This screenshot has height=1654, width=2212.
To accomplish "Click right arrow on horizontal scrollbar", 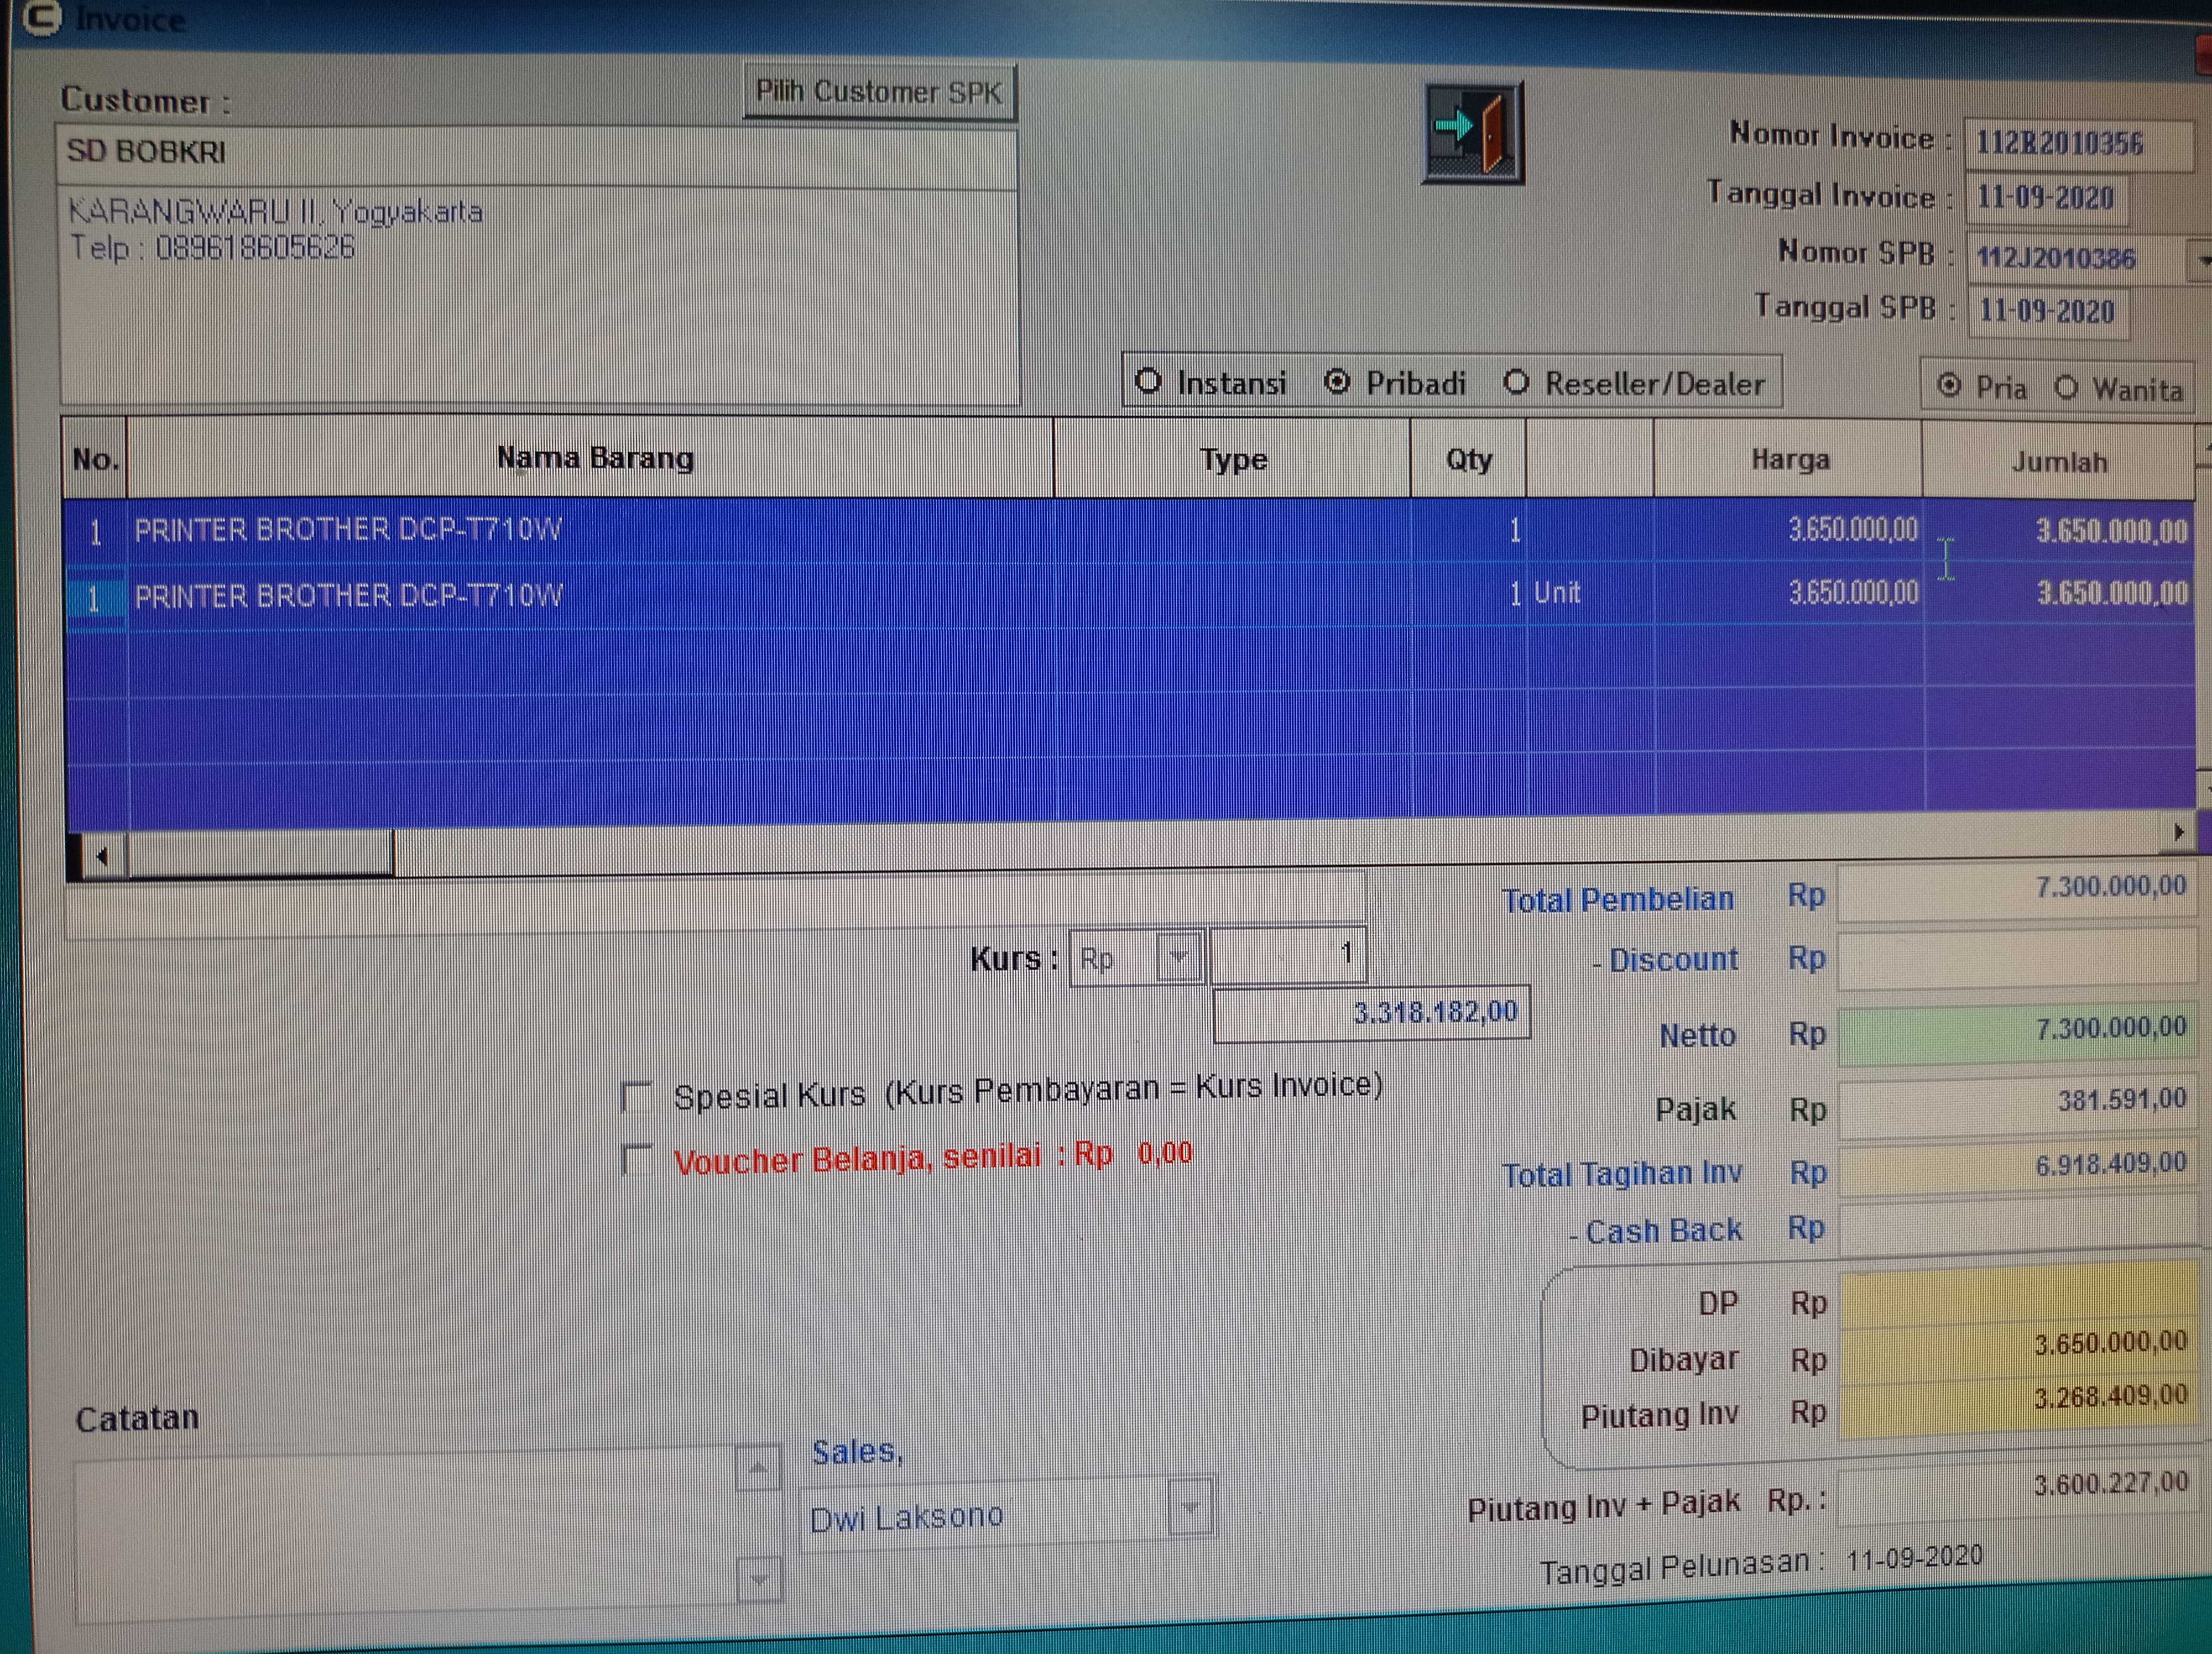I will (2178, 833).
